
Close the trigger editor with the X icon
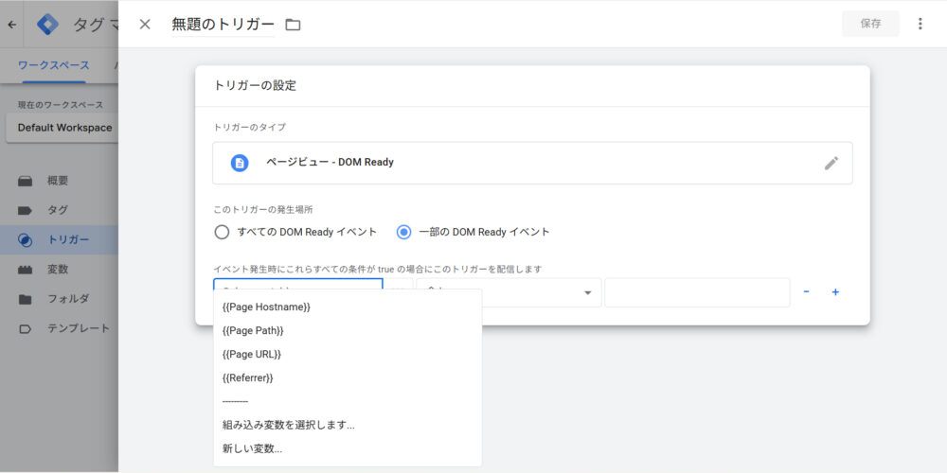pos(145,25)
